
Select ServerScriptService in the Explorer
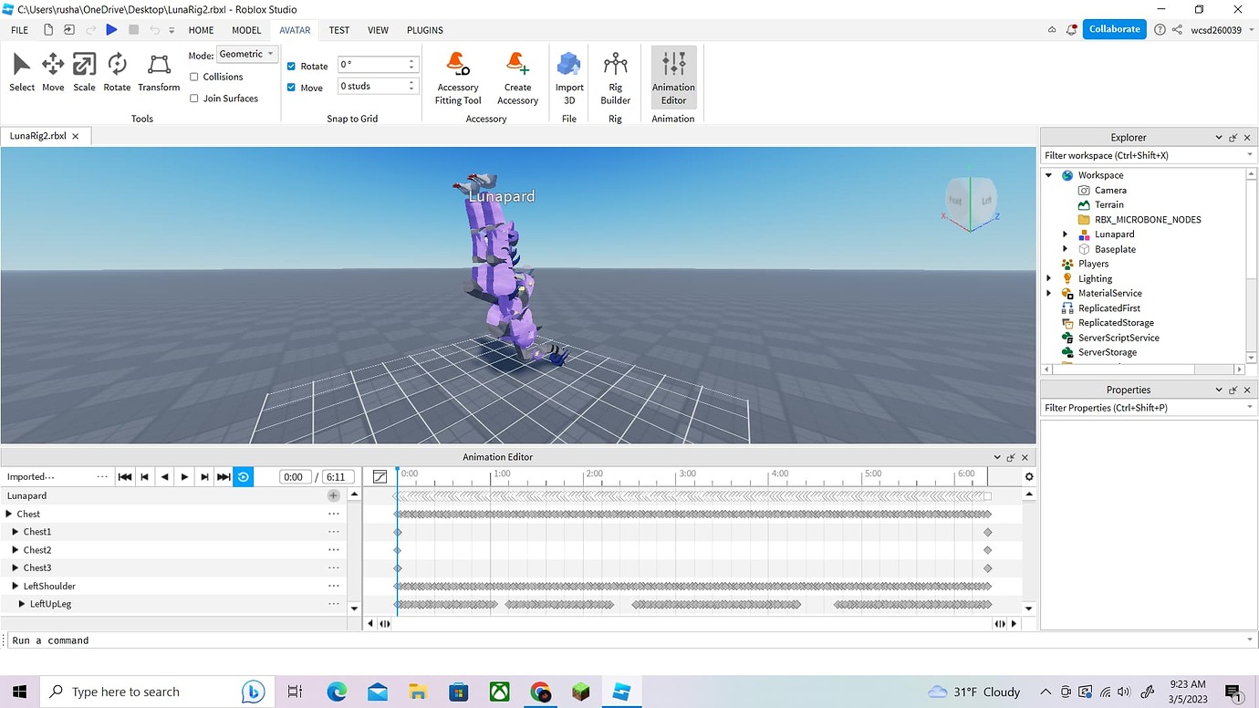pyautogui.click(x=1119, y=338)
